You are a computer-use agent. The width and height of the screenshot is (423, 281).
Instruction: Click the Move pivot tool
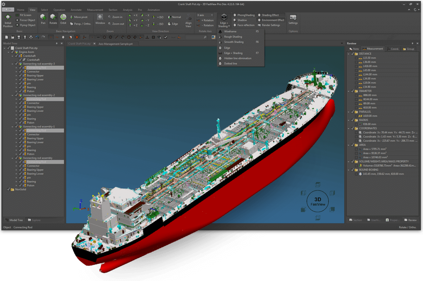click(x=78, y=17)
